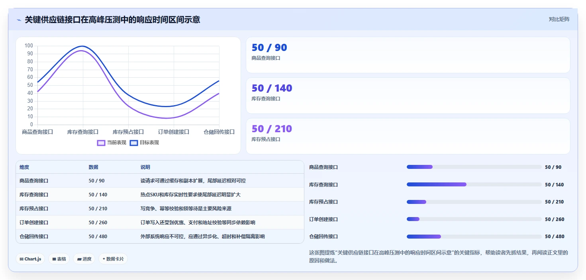Click the 维度 table column header
This screenshot has width=586, height=280.
click(x=24, y=167)
